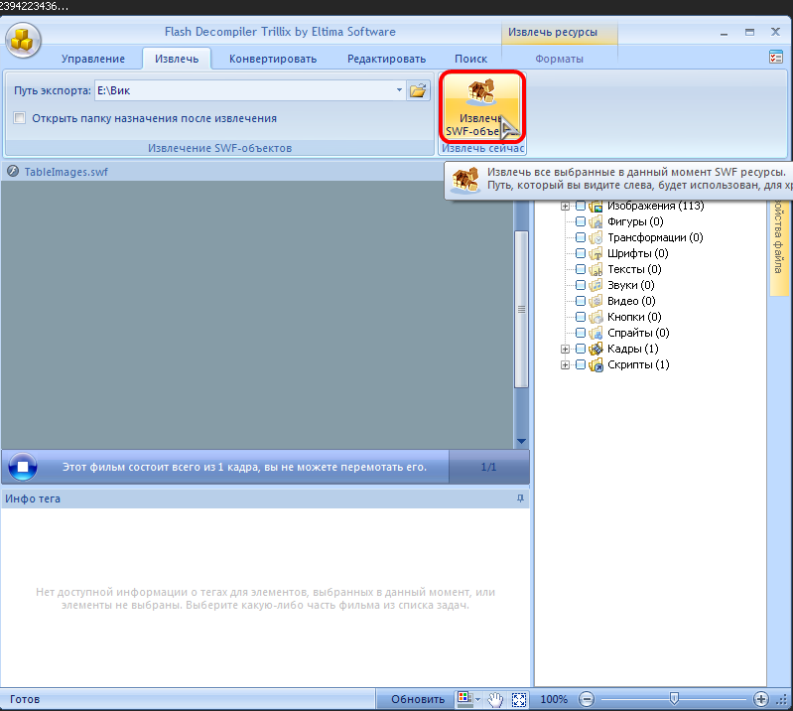Check the Спрайты (0) checkbox

[x=581, y=333]
